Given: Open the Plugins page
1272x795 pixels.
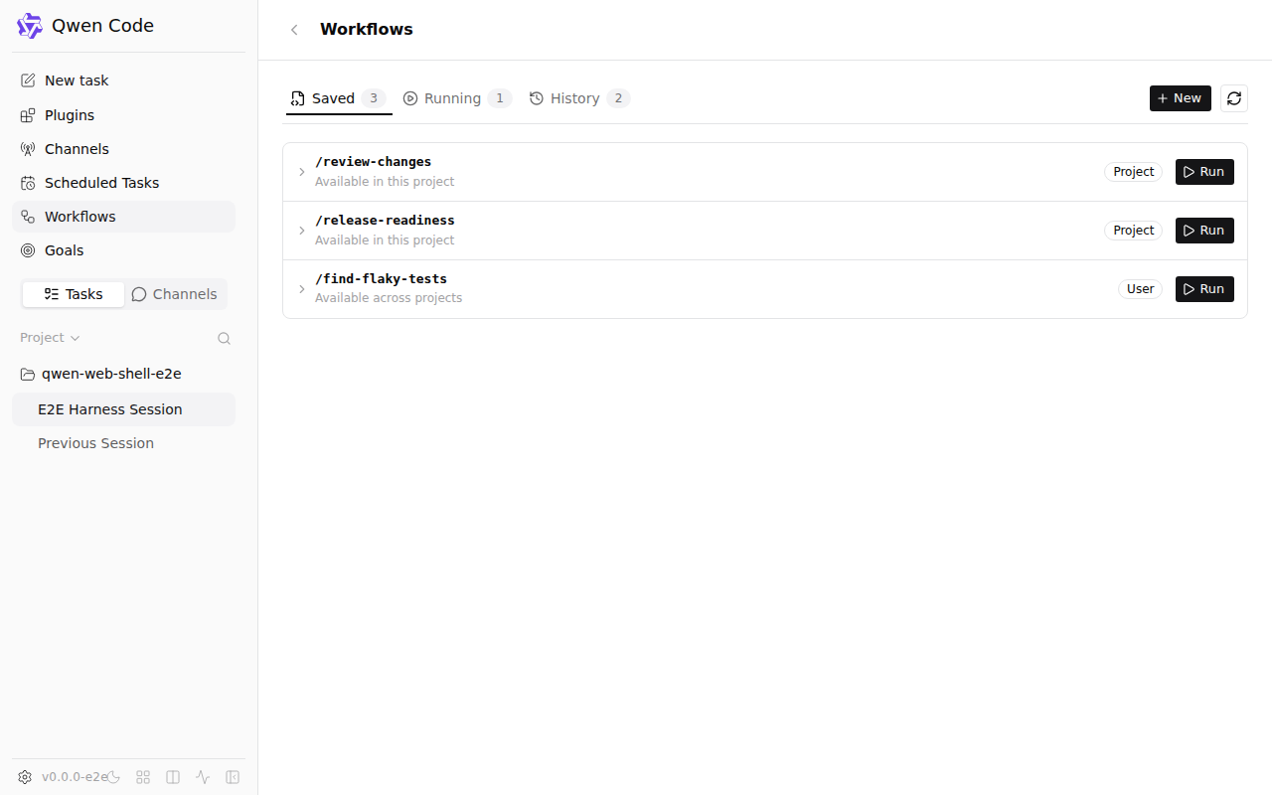Looking at the screenshot, I should pyautogui.click(x=123, y=115).
